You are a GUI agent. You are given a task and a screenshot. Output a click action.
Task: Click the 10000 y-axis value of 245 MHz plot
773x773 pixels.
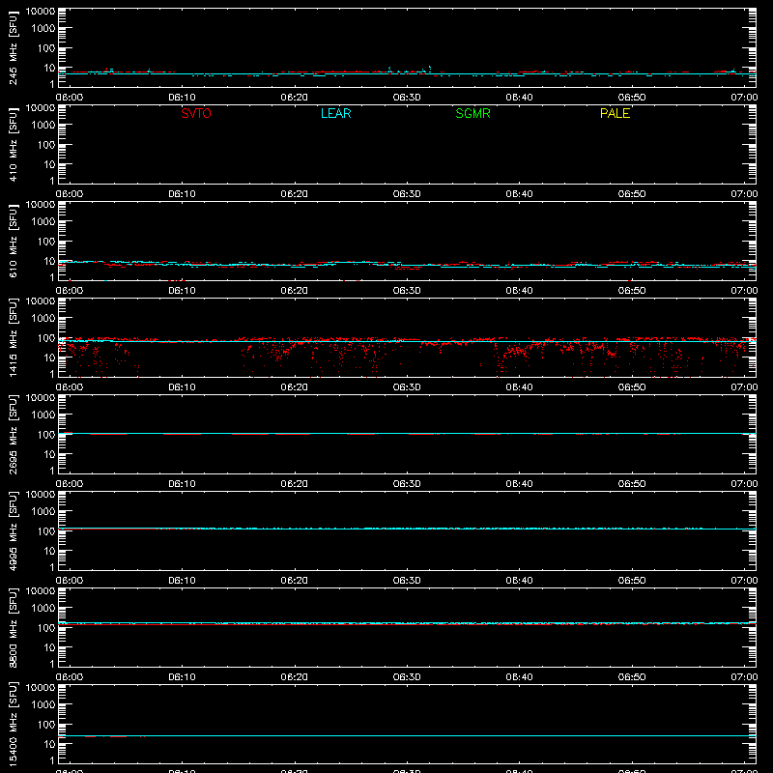click(41, 12)
